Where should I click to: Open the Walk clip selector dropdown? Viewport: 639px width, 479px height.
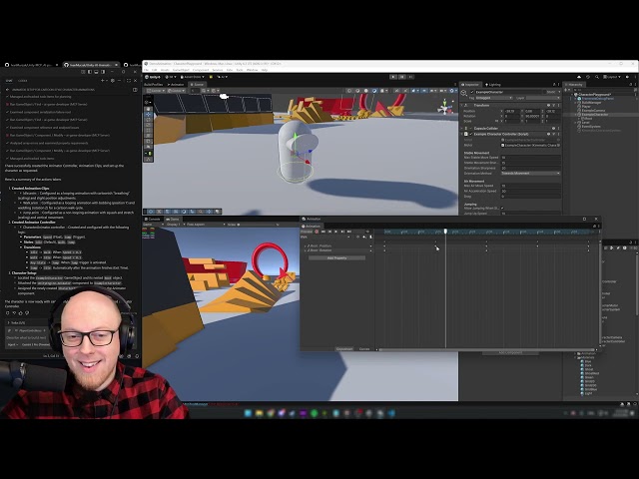click(324, 237)
